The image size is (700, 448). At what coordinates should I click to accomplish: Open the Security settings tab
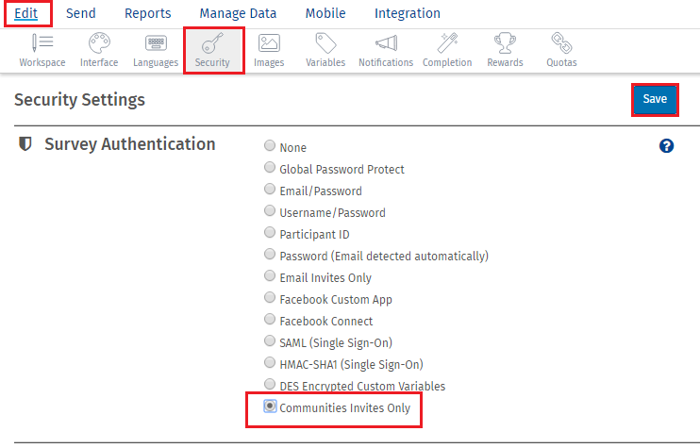click(x=212, y=49)
